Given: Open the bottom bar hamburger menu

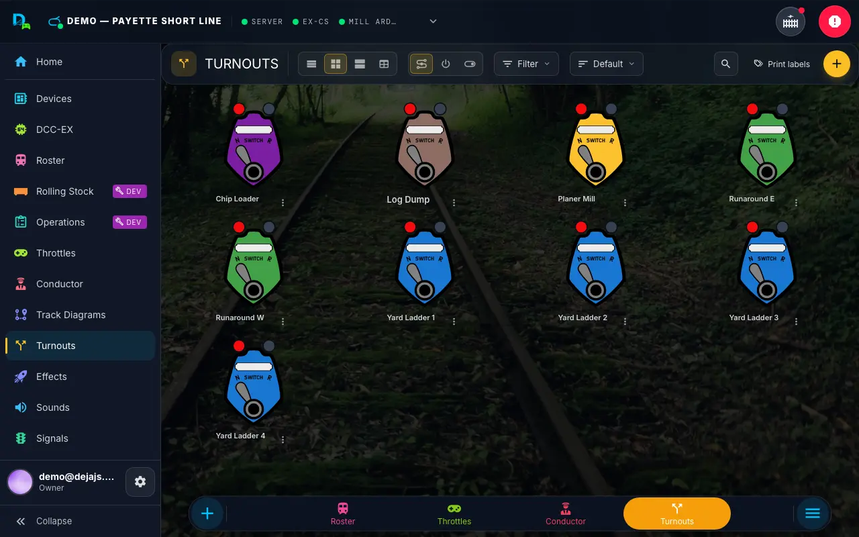Looking at the screenshot, I should tap(813, 514).
